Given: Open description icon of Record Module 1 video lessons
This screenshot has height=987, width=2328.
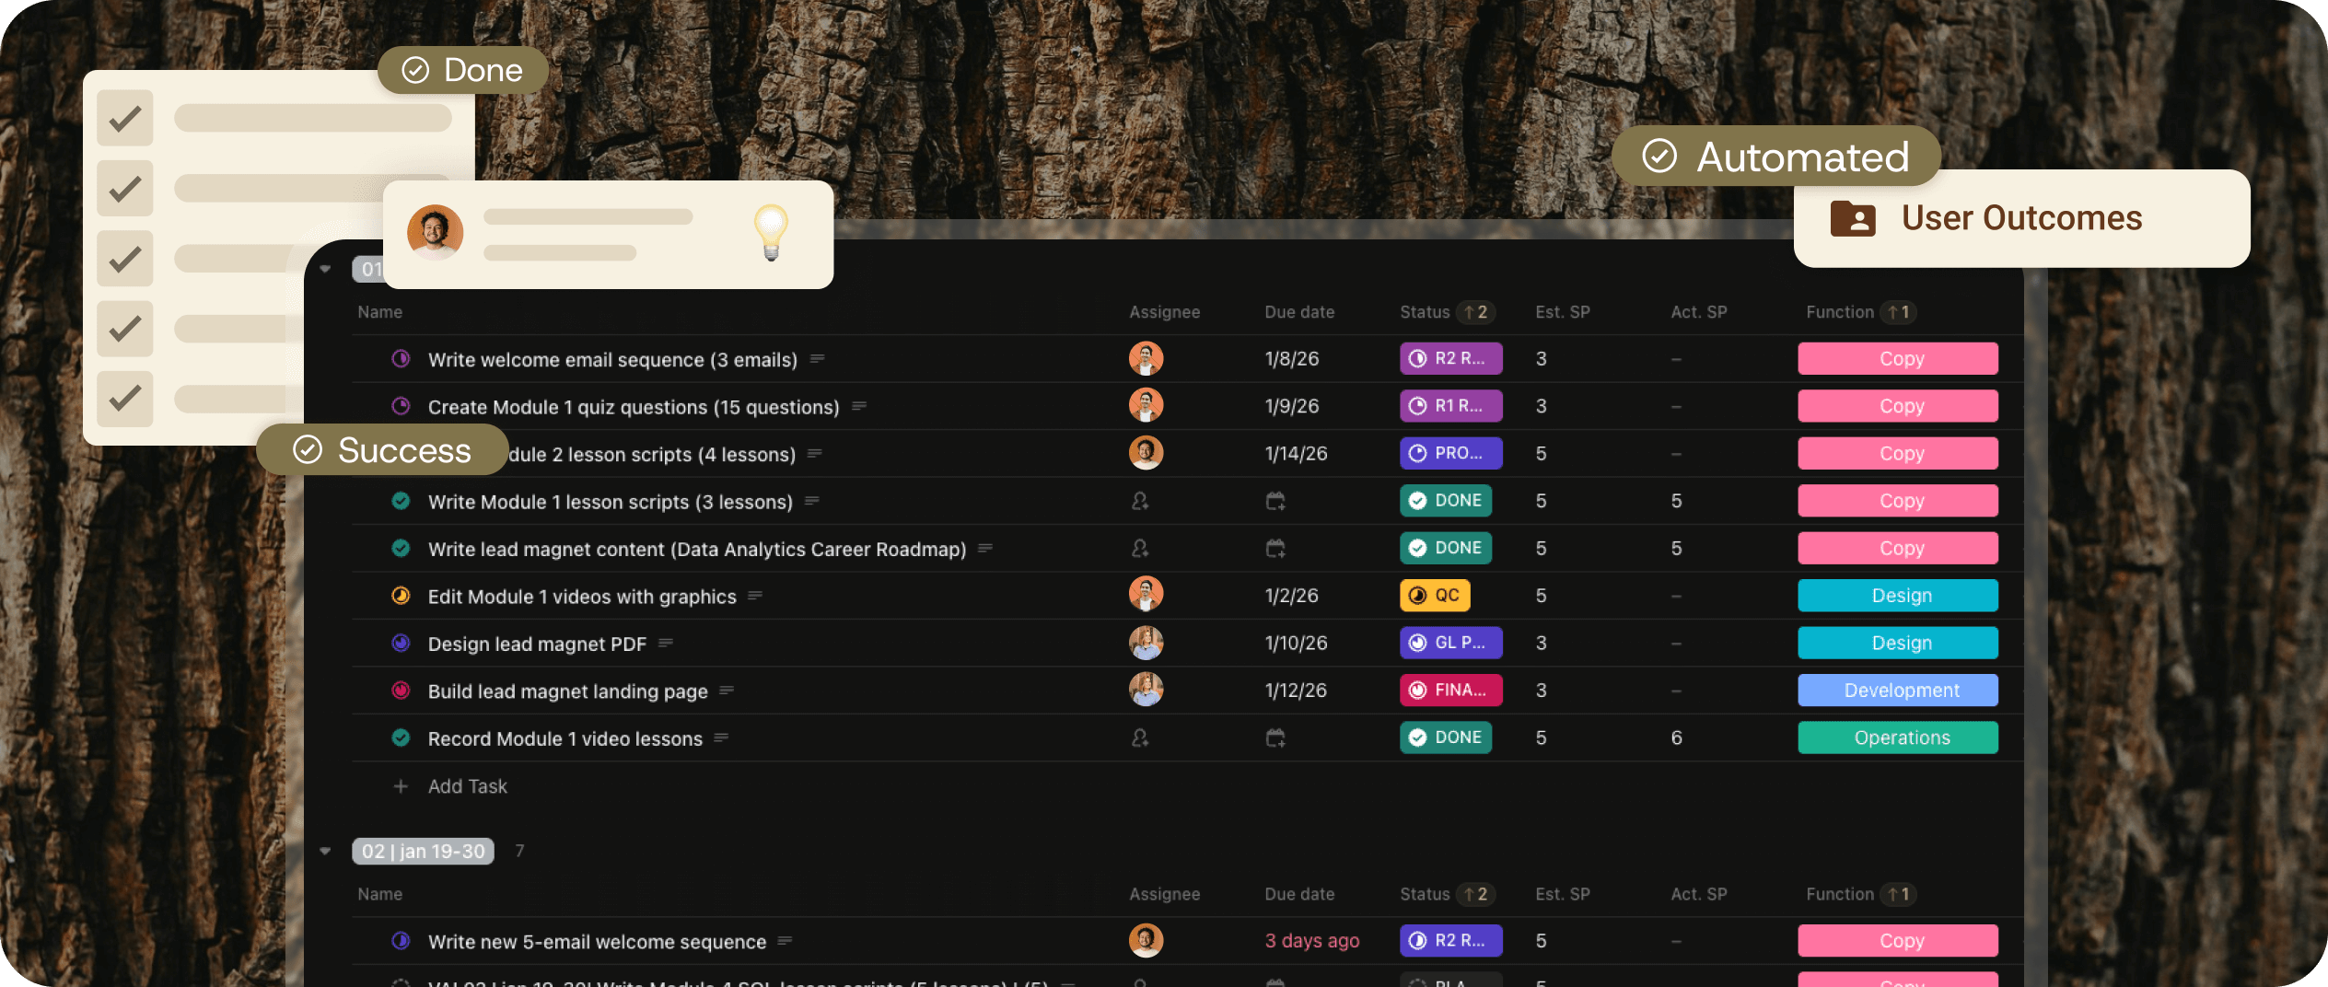Looking at the screenshot, I should pyautogui.click(x=721, y=738).
